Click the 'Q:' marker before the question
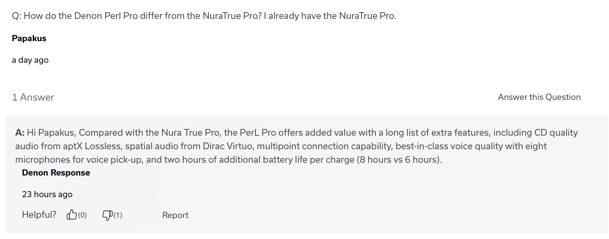This screenshot has width=609, height=239. (x=17, y=16)
